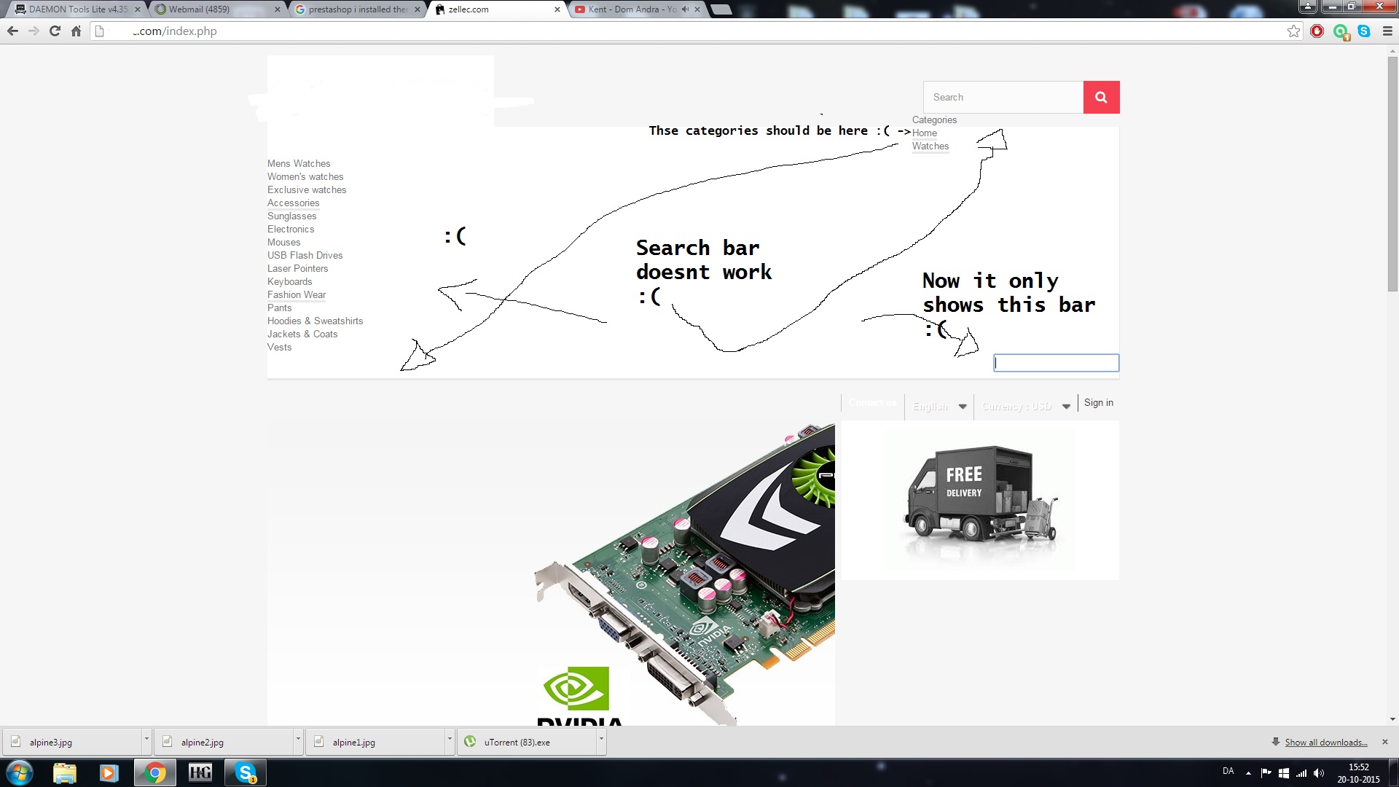Click the Chrome taskbar icon

click(154, 772)
